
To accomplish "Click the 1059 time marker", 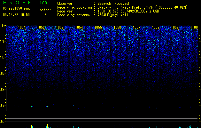I will click(175, 27).
